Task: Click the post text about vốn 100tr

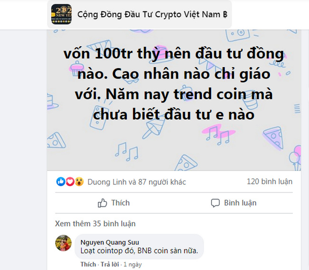Action: pos(174,84)
